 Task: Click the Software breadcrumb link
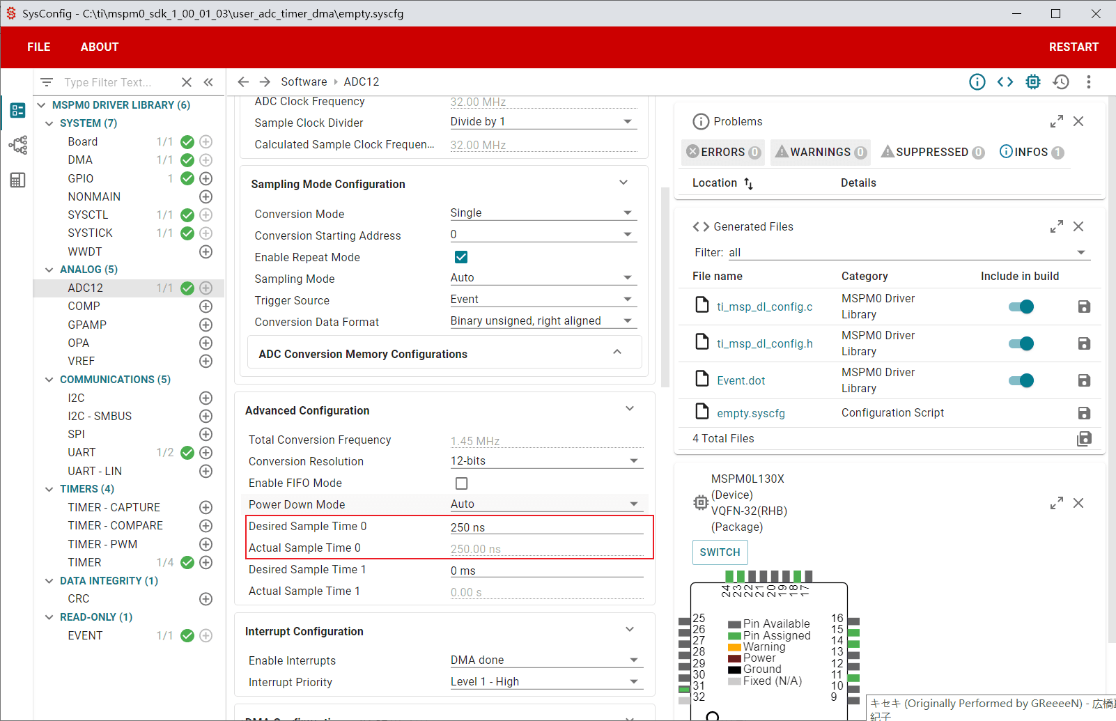tap(304, 82)
